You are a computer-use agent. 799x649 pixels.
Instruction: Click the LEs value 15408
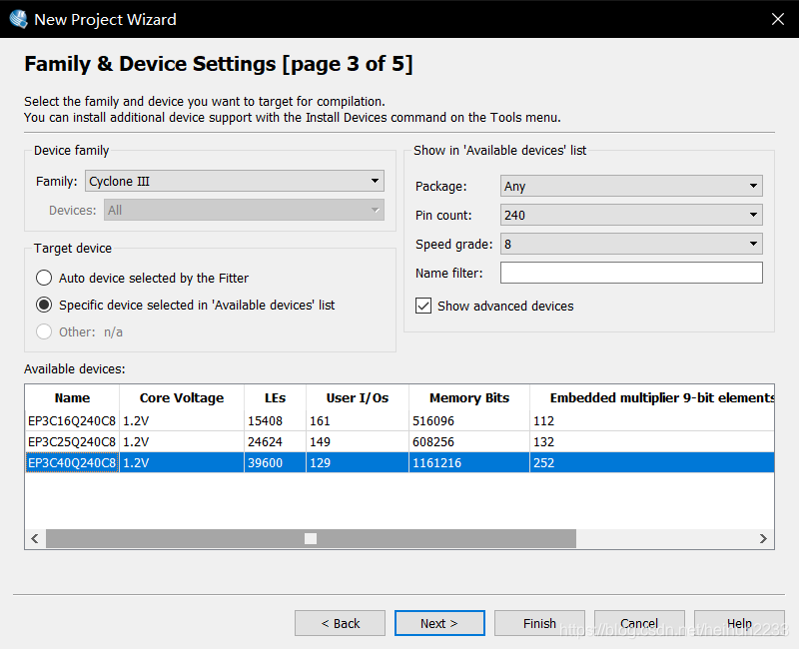point(265,420)
